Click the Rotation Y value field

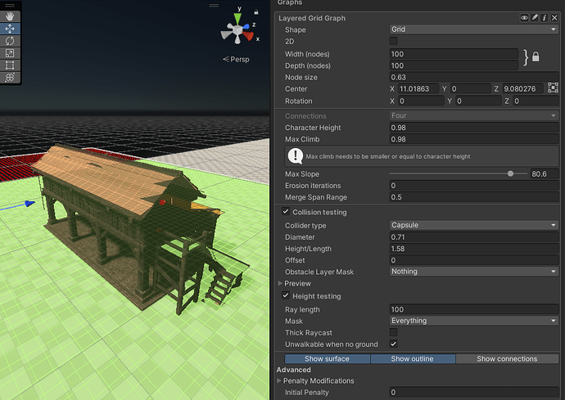click(x=478, y=101)
